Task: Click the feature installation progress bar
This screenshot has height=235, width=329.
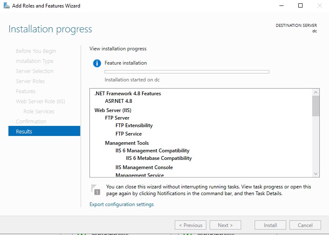Action: click(187, 72)
